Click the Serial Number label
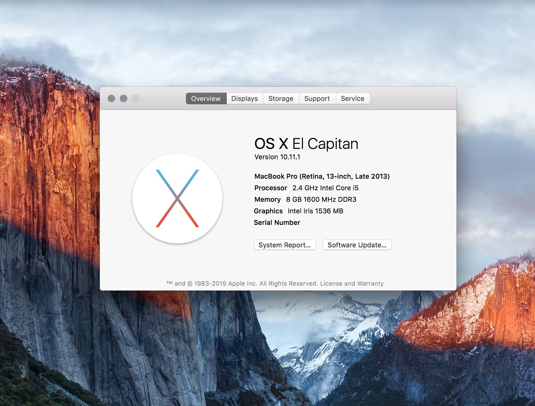Screen dimensions: 535x406 coord(277,223)
